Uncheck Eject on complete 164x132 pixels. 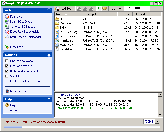(x=7, y=66)
